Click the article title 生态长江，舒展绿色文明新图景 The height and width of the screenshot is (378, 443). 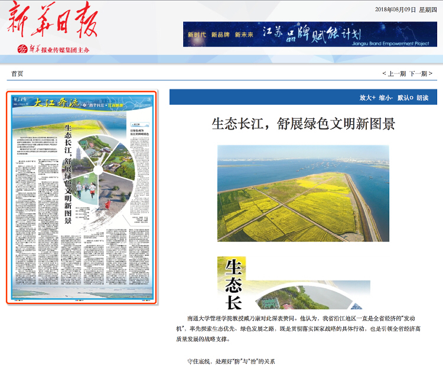[x=303, y=124]
